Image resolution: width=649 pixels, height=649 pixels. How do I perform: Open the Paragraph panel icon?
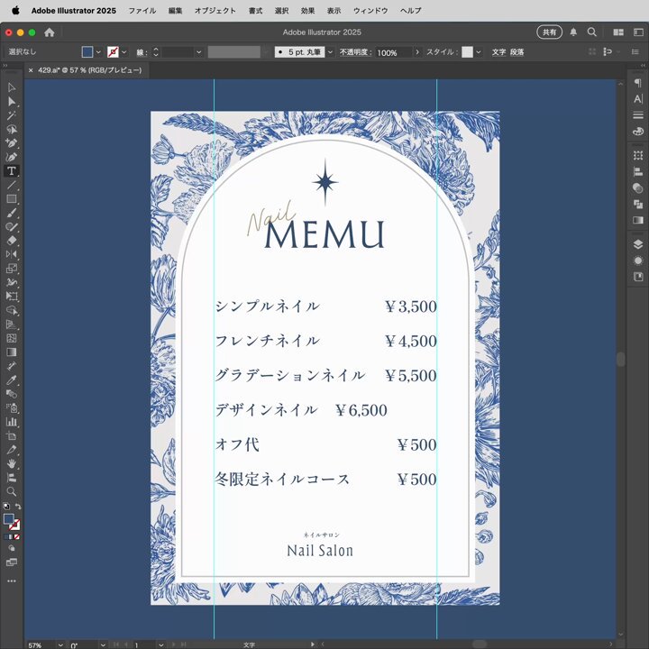click(x=638, y=83)
